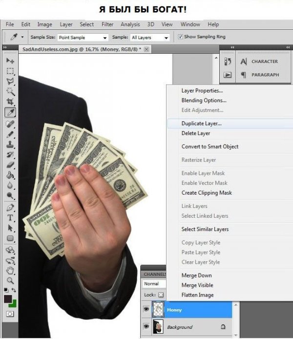This screenshot has width=293, height=339.
Task: Click the foreground color swatch
Action: 7,298
